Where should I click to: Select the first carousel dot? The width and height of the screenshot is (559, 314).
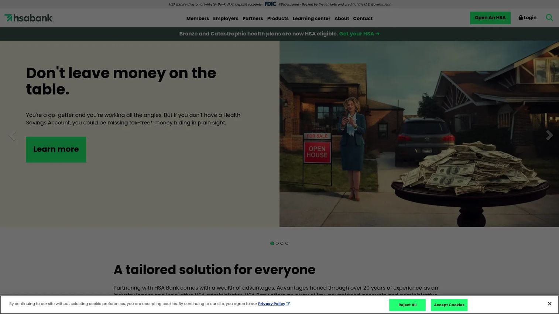272,244
